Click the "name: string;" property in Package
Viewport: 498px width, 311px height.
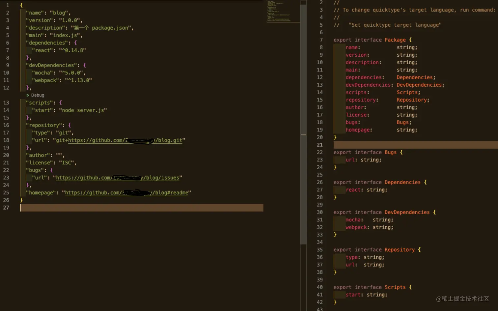click(x=381, y=47)
